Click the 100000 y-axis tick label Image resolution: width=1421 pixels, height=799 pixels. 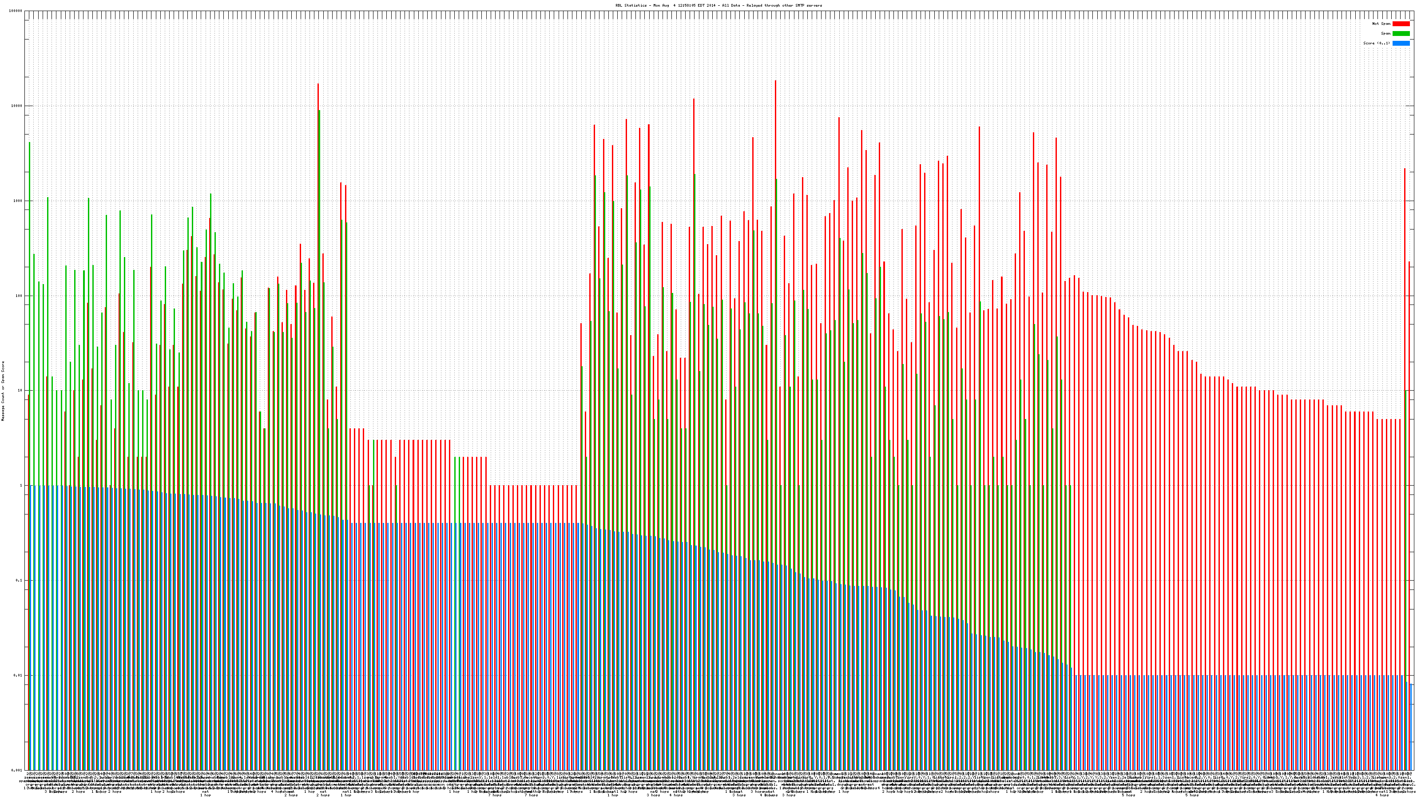pos(16,11)
